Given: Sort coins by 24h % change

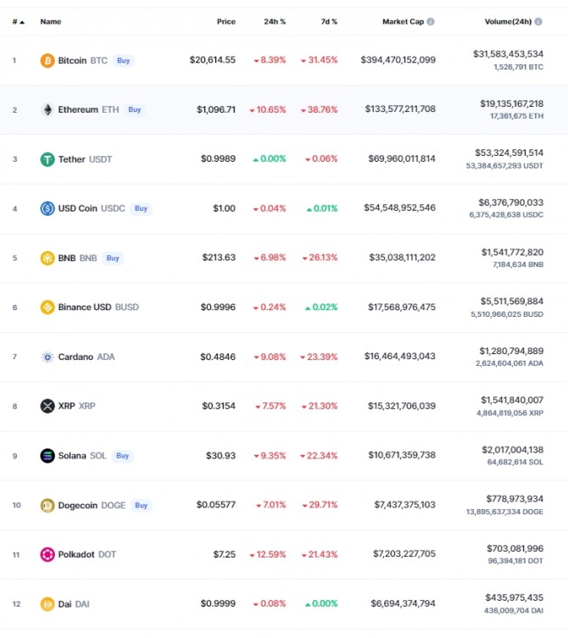Looking at the screenshot, I should (275, 21).
